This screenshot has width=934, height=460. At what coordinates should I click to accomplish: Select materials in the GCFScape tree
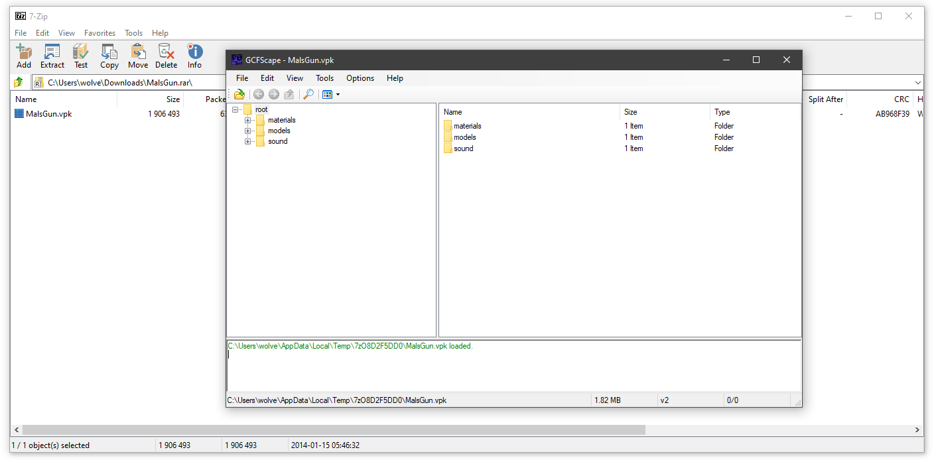282,120
